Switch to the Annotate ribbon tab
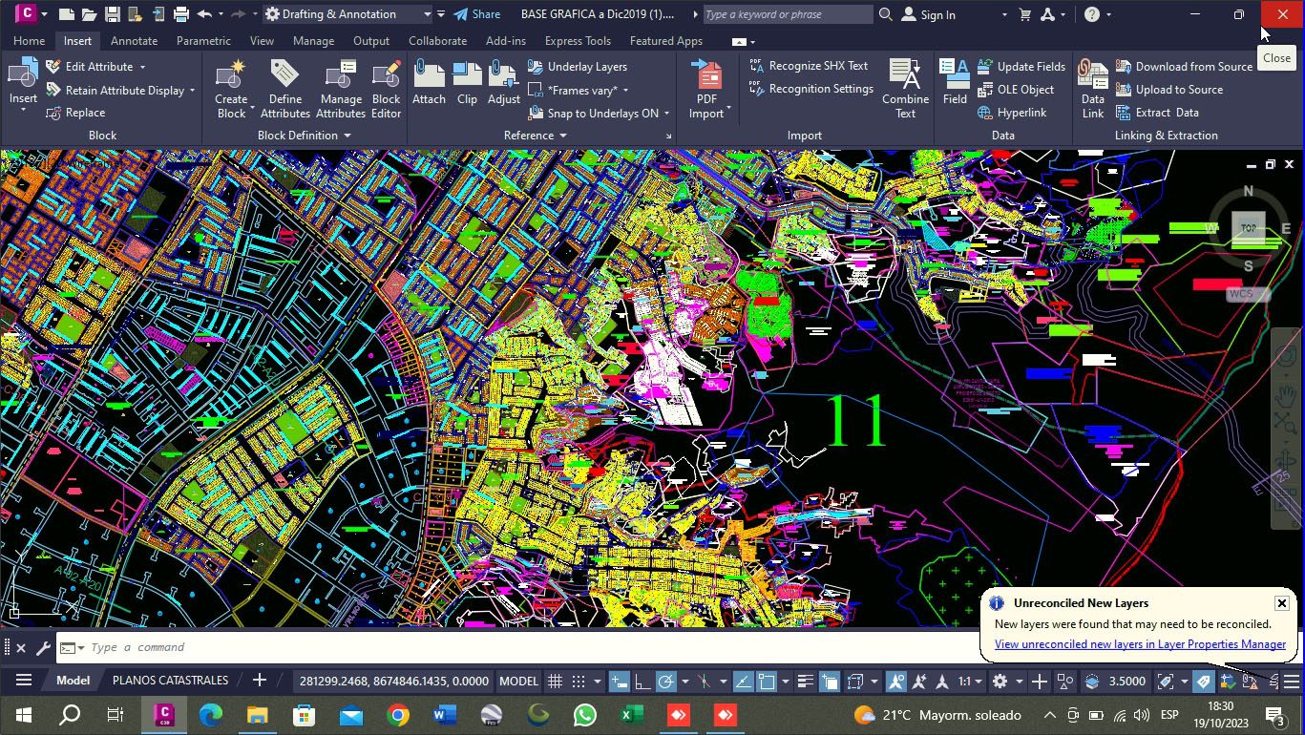Viewport: 1305px width, 735px height. tap(134, 41)
